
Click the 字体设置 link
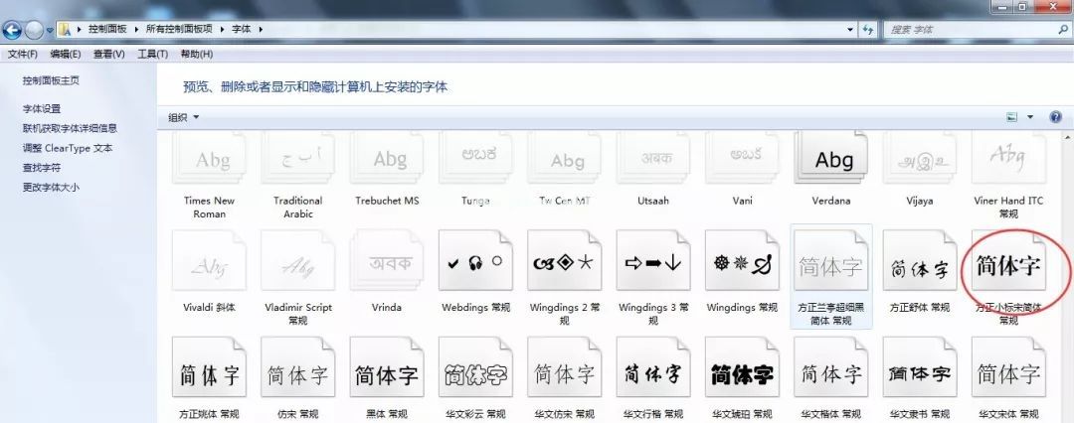42,108
